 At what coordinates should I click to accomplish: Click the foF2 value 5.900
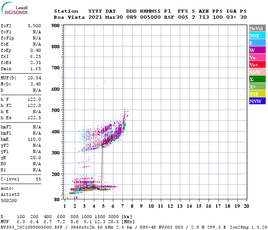(x=34, y=26)
